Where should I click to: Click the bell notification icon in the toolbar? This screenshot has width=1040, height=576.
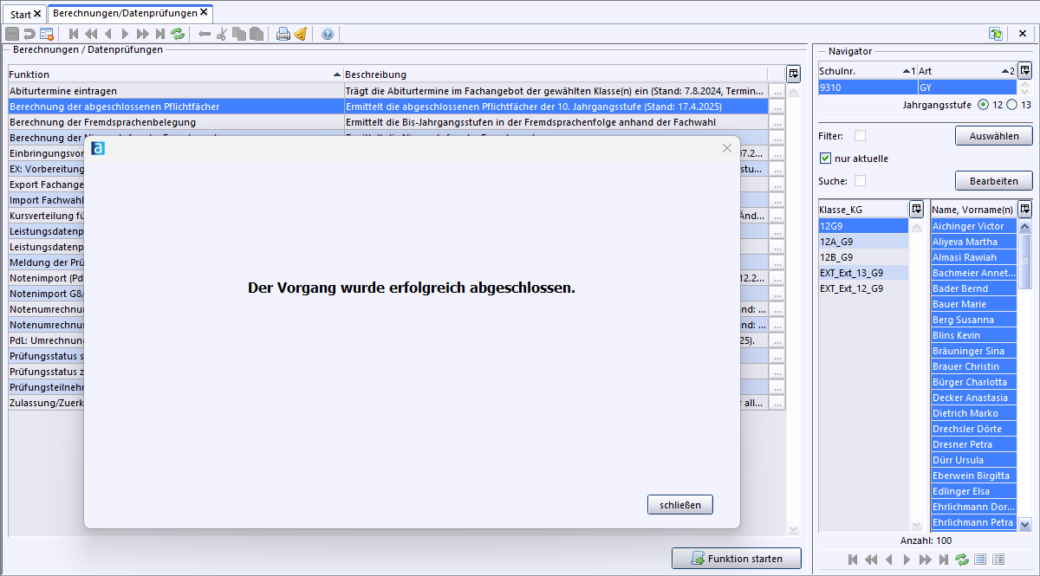tap(300, 34)
